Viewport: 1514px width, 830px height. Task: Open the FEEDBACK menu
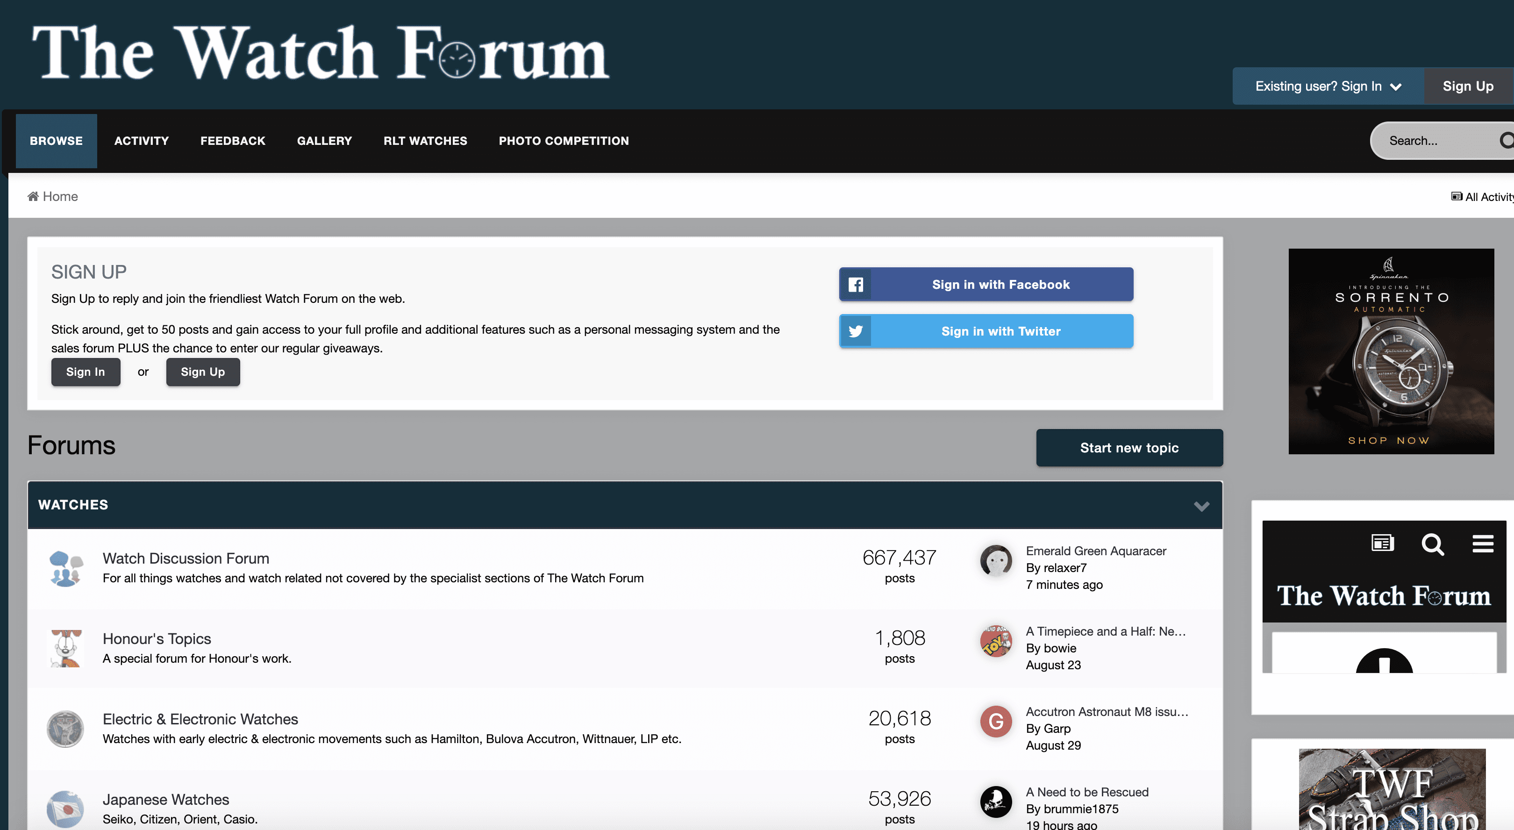coord(233,141)
